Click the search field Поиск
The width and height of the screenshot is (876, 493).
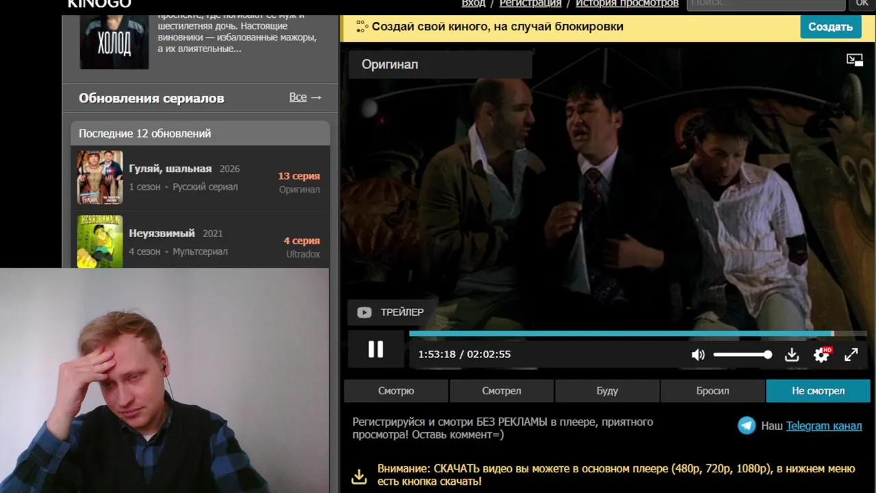(x=766, y=4)
